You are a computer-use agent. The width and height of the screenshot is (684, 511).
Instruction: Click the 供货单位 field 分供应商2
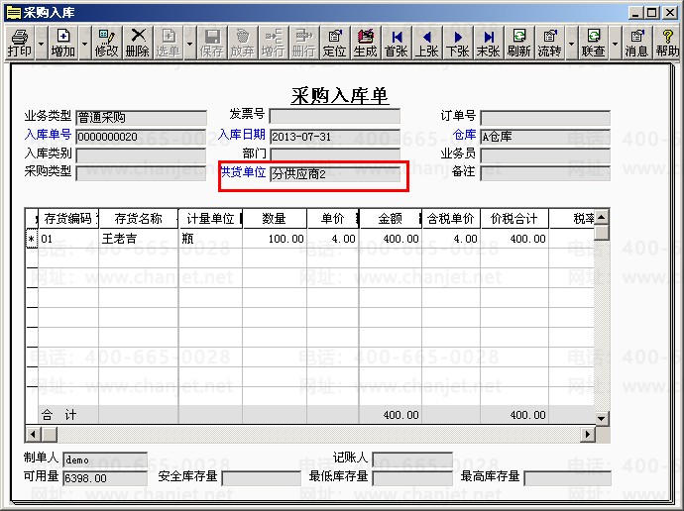point(335,174)
